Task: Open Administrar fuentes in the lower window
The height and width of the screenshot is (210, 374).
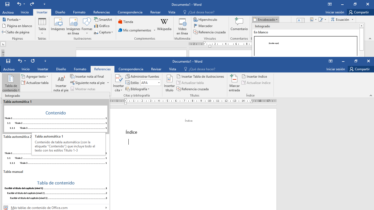Action: 142,77
